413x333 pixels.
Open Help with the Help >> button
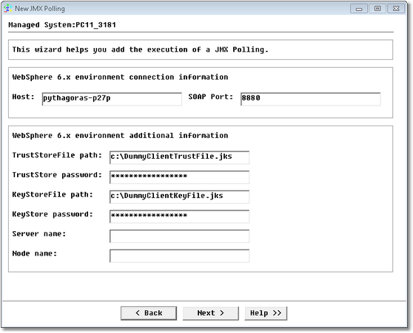point(266,313)
